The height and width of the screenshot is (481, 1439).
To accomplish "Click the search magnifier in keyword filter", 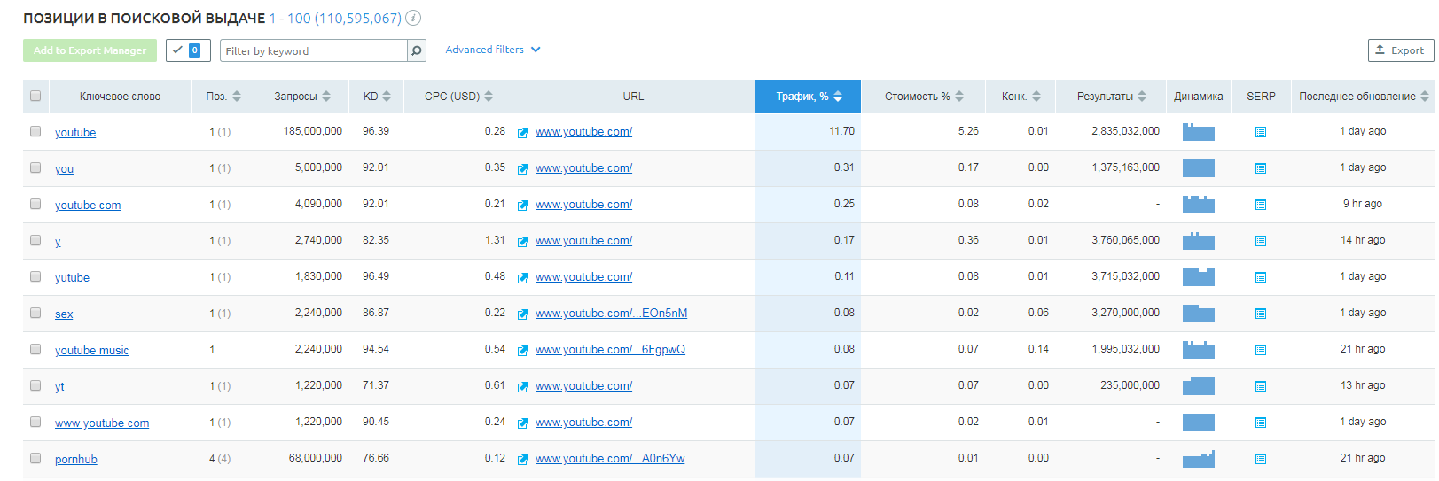I will pos(417,50).
